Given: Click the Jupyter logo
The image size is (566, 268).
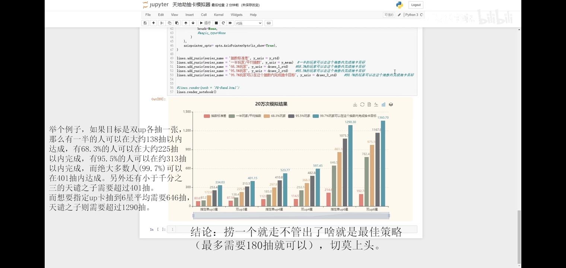Looking at the screenshot, I should (x=155, y=5).
